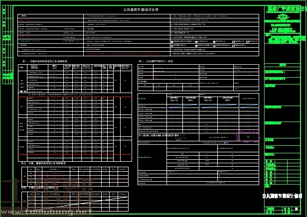Select the magenta revision cloud
Image resolution: width=307 pixels, height=217 pixels.
[x=248, y=136]
